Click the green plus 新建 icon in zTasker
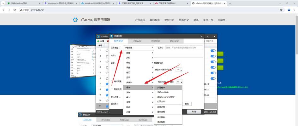The width and height of the screenshot is (298, 126). point(98,41)
